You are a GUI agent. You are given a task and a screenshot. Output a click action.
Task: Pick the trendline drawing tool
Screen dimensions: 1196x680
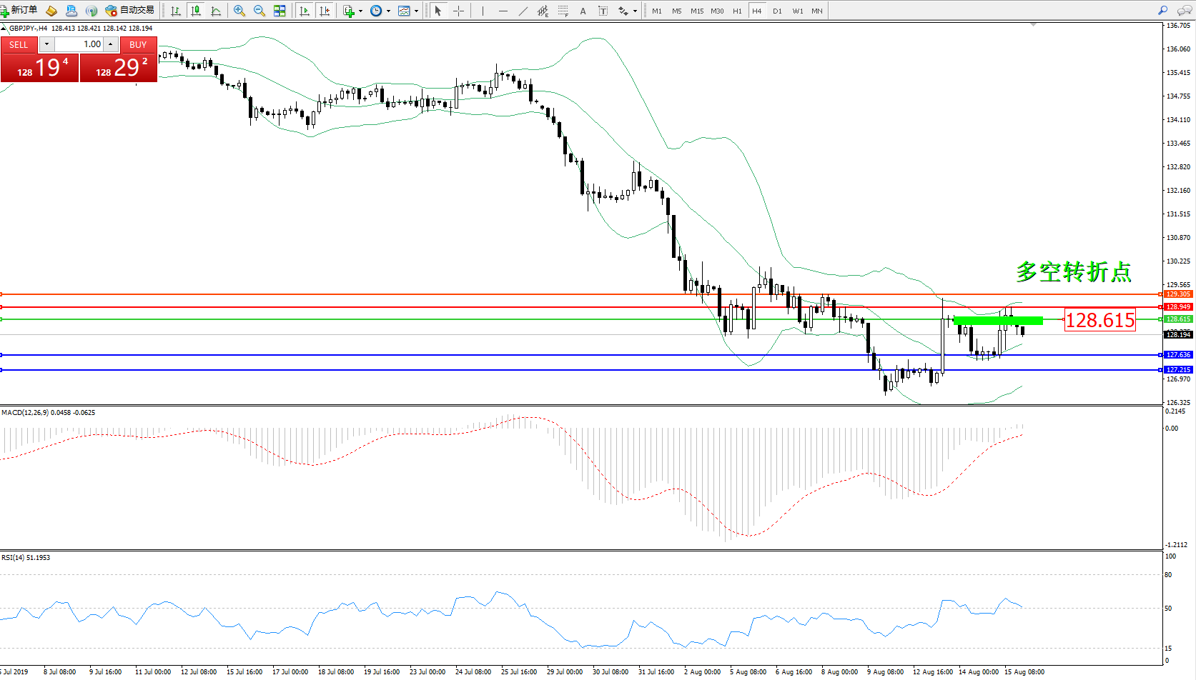point(523,11)
